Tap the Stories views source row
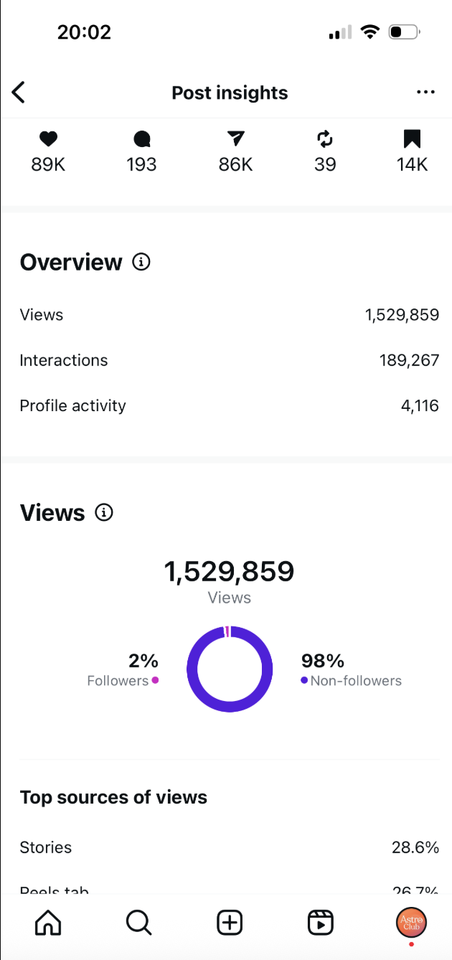Viewport: 452px width, 960px height. [229, 847]
